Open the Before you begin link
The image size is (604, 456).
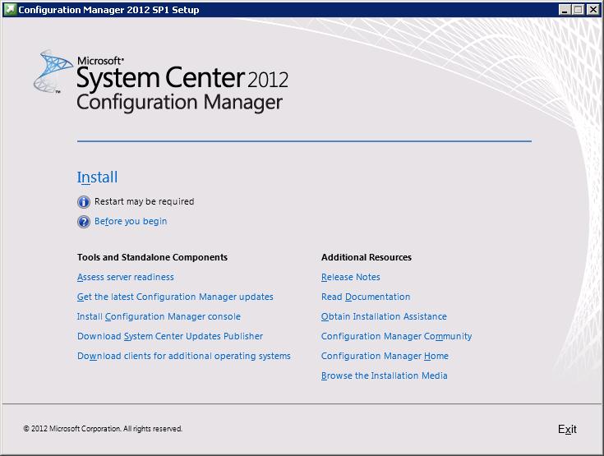[131, 221]
